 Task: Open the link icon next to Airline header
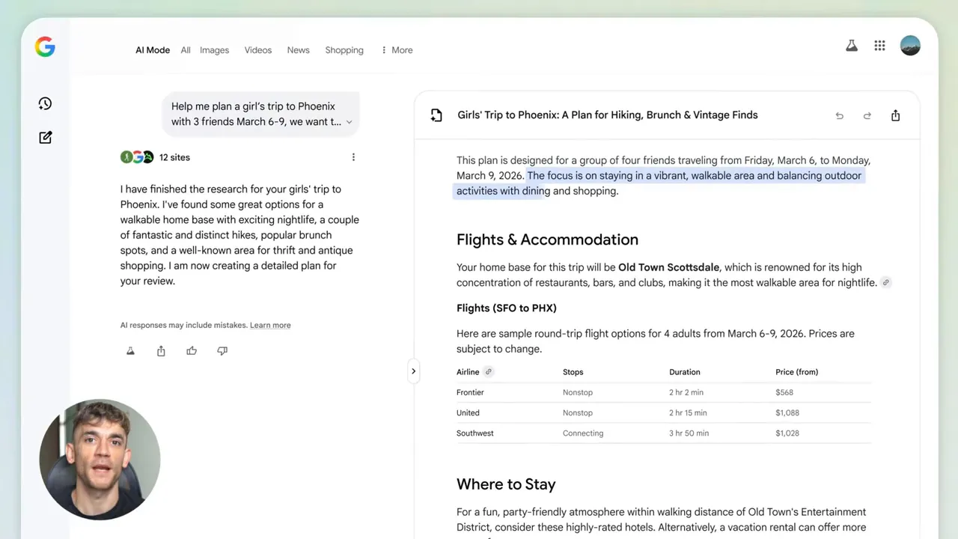pyautogui.click(x=489, y=371)
